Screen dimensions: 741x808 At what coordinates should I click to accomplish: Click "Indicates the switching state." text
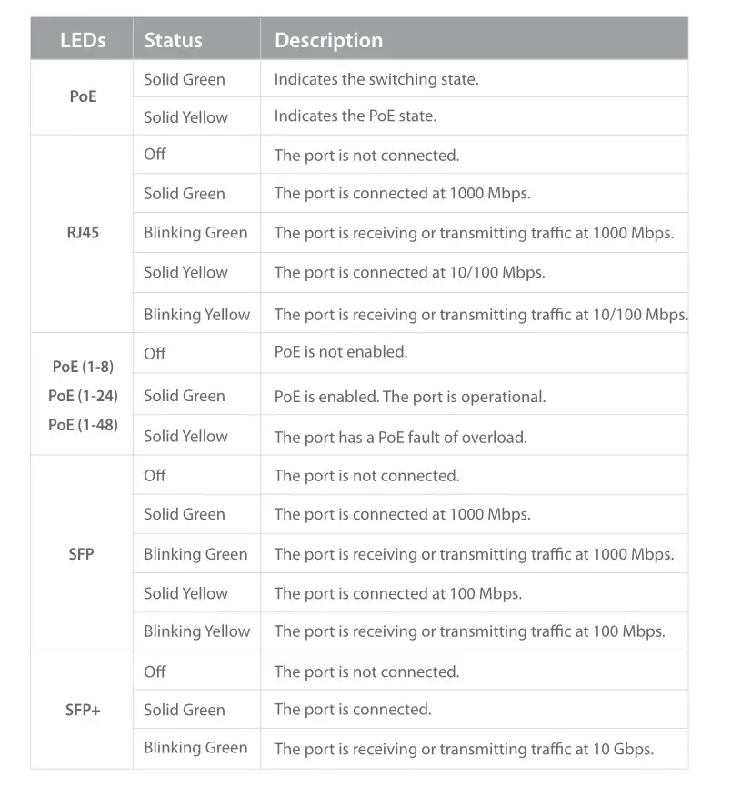point(376,79)
